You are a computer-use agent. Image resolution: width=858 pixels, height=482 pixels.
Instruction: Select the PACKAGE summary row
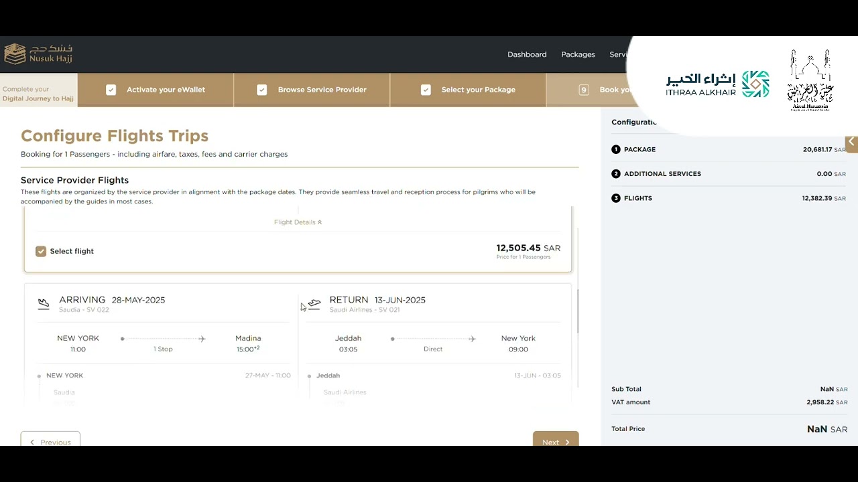click(729, 149)
